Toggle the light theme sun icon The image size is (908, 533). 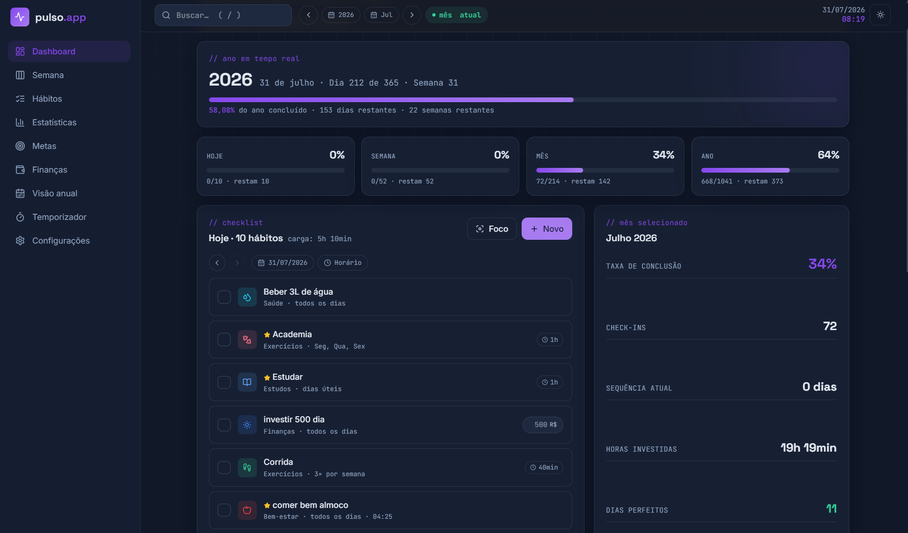[880, 15]
